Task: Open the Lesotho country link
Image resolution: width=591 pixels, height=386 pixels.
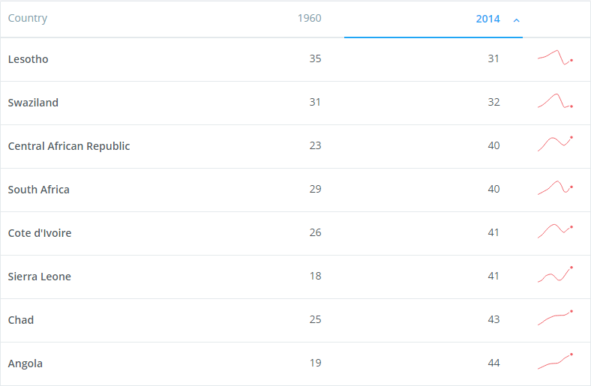Action: [x=28, y=59]
